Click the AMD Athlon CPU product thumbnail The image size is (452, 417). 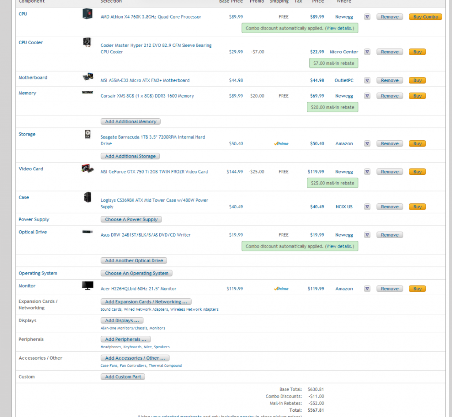pos(87,14)
